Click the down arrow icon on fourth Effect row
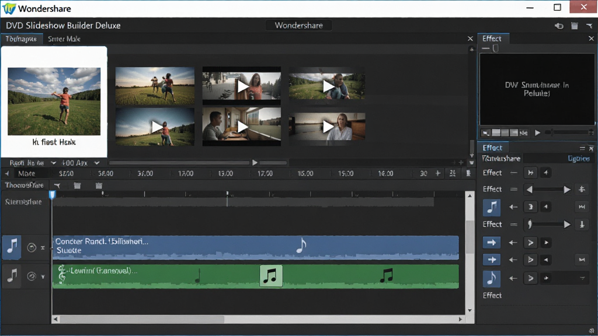This screenshot has width=598, height=336. point(582,225)
